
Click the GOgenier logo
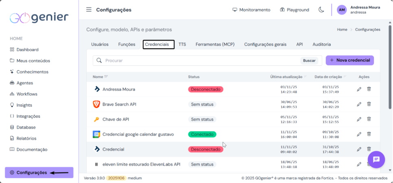tap(39, 17)
